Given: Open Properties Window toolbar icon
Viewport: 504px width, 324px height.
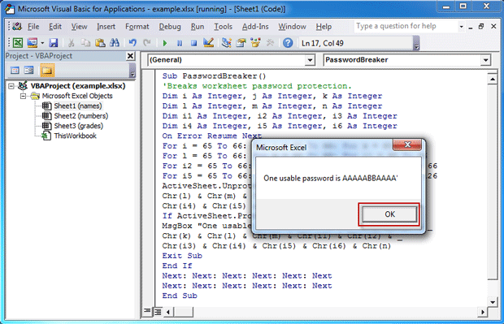Looking at the screenshot, I should pyautogui.click(x=241, y=43).
